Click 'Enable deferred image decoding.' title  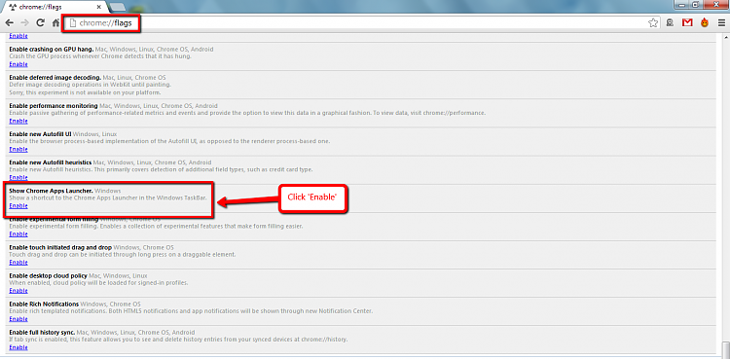click(x=55, y=77)
